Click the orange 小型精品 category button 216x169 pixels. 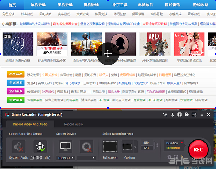(16, 74)
